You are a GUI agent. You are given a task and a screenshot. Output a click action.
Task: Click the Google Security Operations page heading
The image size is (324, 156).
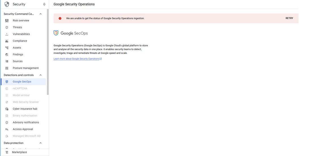pyautogui.click(x=74, y=4)
